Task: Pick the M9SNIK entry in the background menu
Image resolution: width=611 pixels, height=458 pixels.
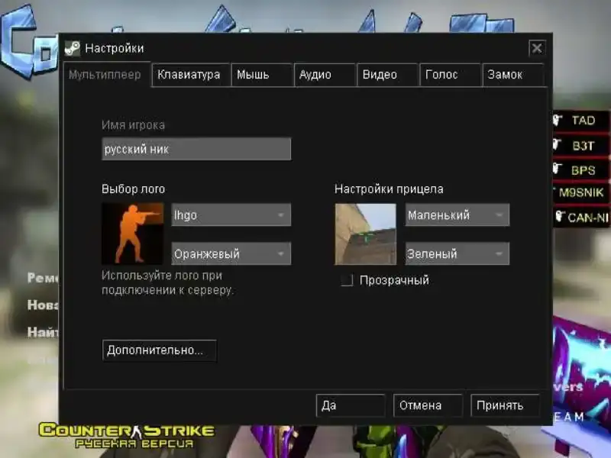Action: pyautogui.click(x=581, y=192)
